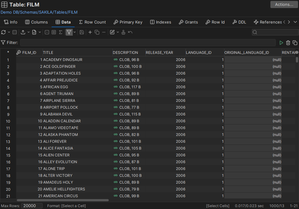Duplicate the current row

(97, 32)
